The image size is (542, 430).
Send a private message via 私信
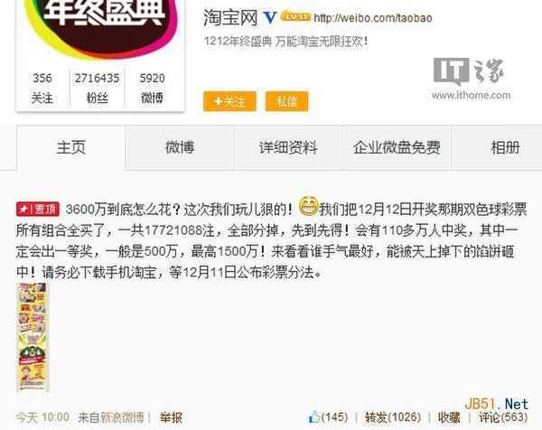286,101
